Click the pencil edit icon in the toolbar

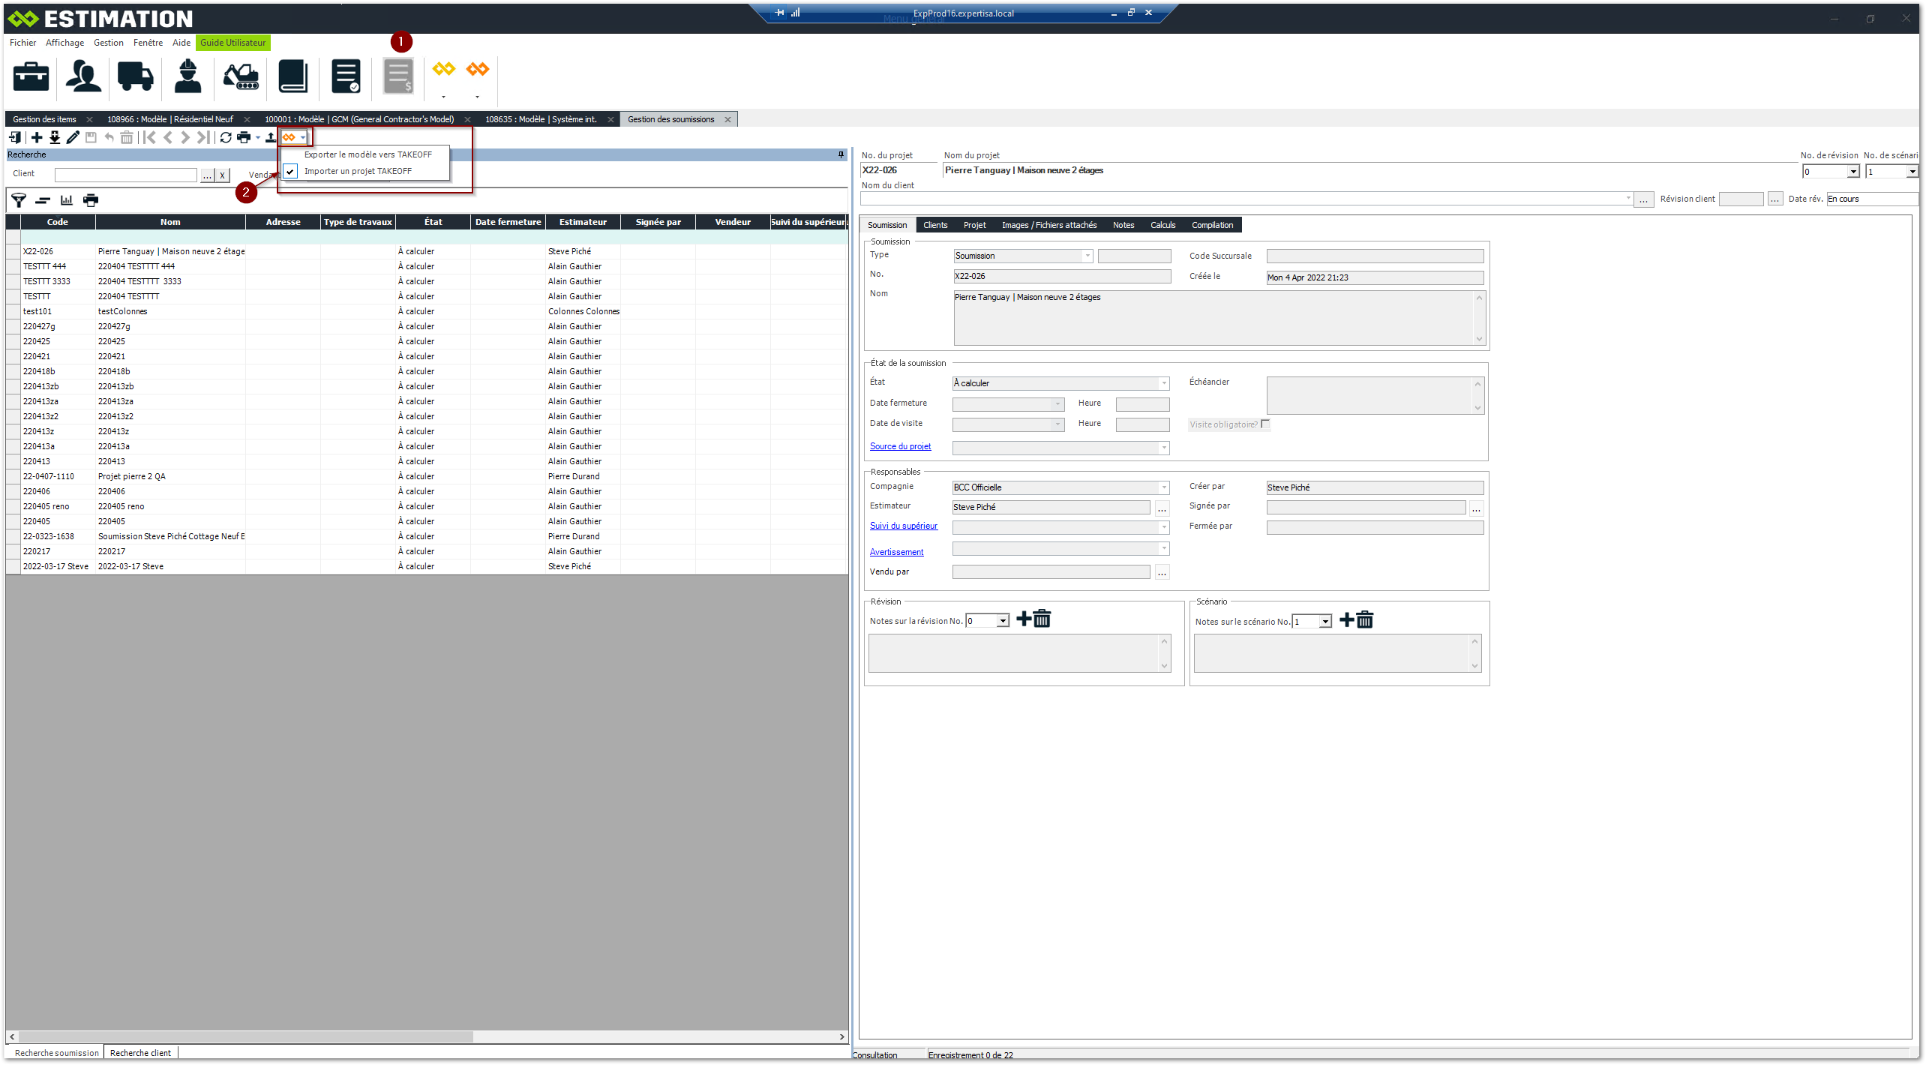pyautogui.click(x=73, y=137)
